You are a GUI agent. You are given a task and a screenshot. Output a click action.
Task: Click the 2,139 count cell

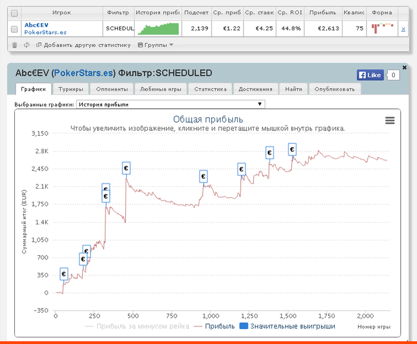pyautogui.click(x=197, y=29)
